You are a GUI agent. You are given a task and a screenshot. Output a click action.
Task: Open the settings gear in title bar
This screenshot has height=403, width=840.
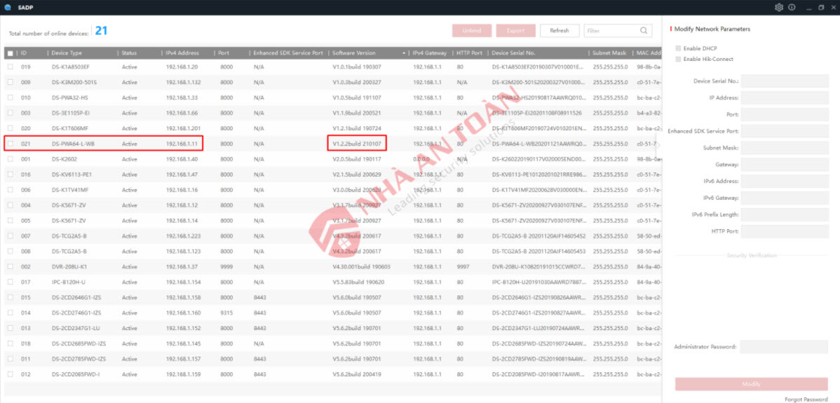coord(779,7)
